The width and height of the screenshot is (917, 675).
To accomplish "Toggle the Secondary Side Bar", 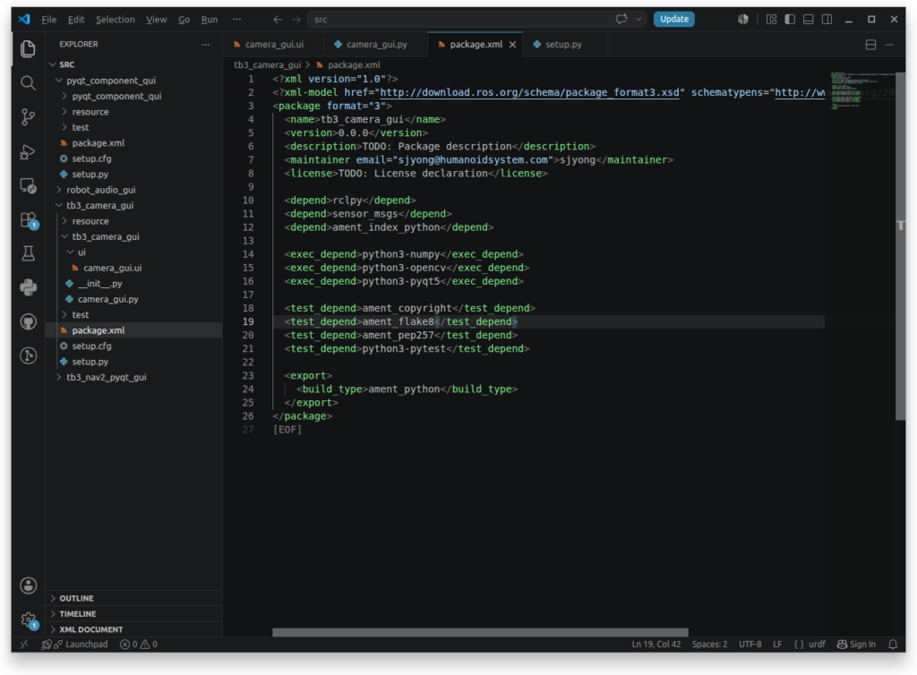I will pyautogui.click(x=827, y=20).
